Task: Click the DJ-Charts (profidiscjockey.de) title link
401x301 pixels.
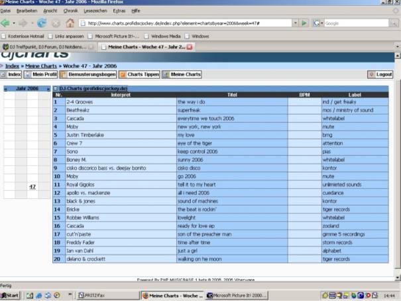Action: tap(93, 88)
